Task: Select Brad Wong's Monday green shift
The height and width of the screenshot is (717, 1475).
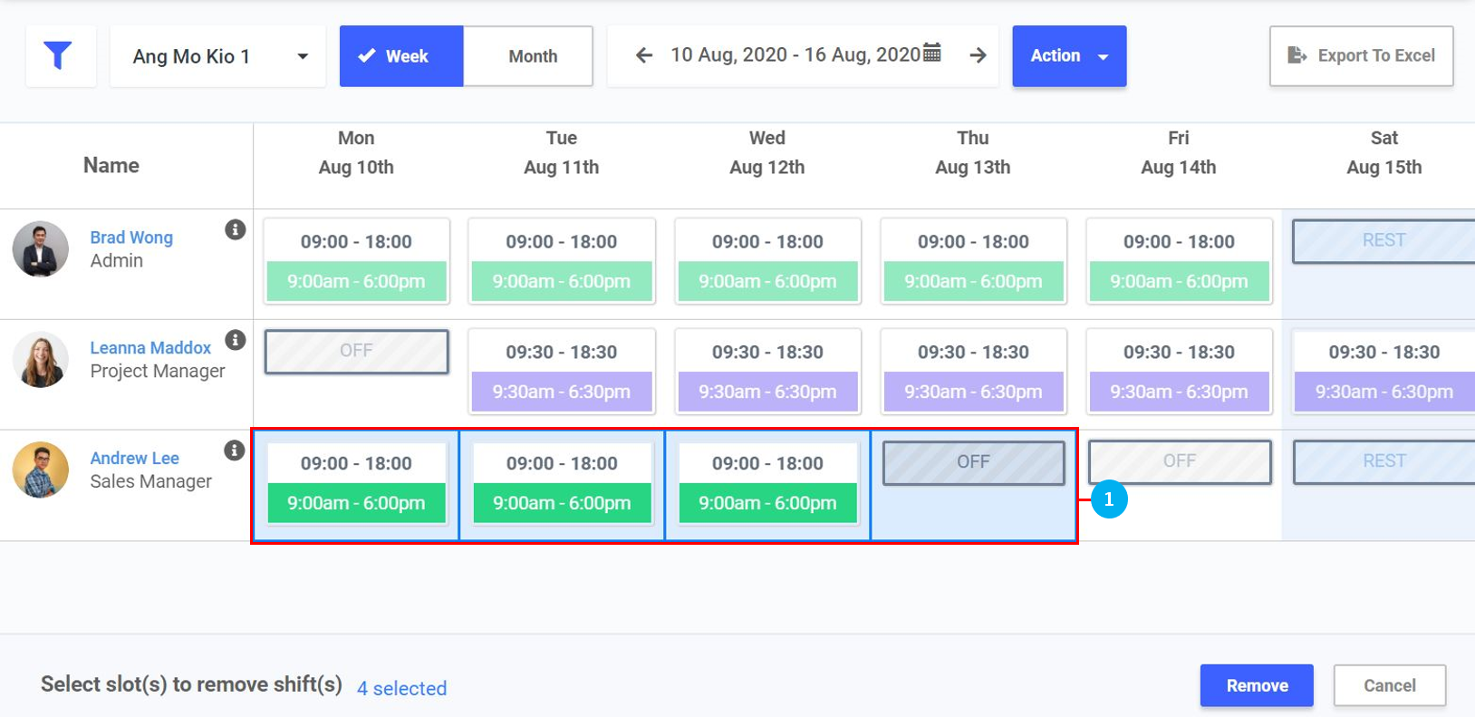Action: (x=356, y=281)
